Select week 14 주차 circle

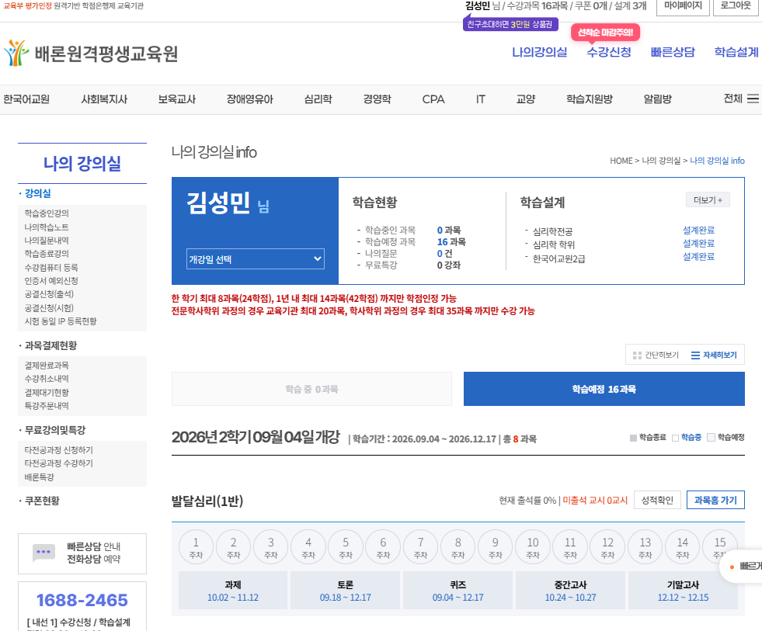(682, 547)
